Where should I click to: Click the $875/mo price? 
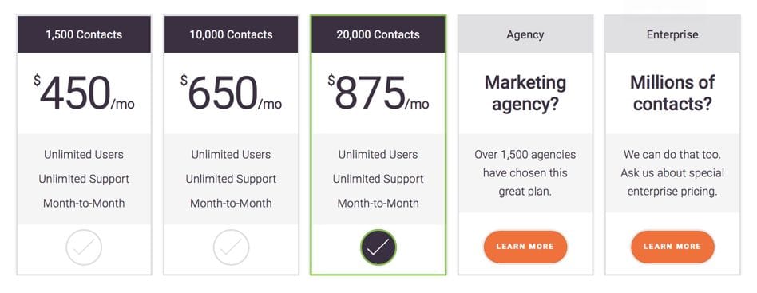pyautogui.click(x=378, y=92)
